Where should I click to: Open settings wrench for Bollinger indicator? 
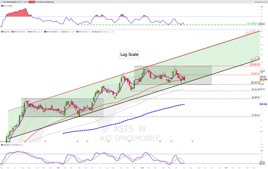point(113,32)
